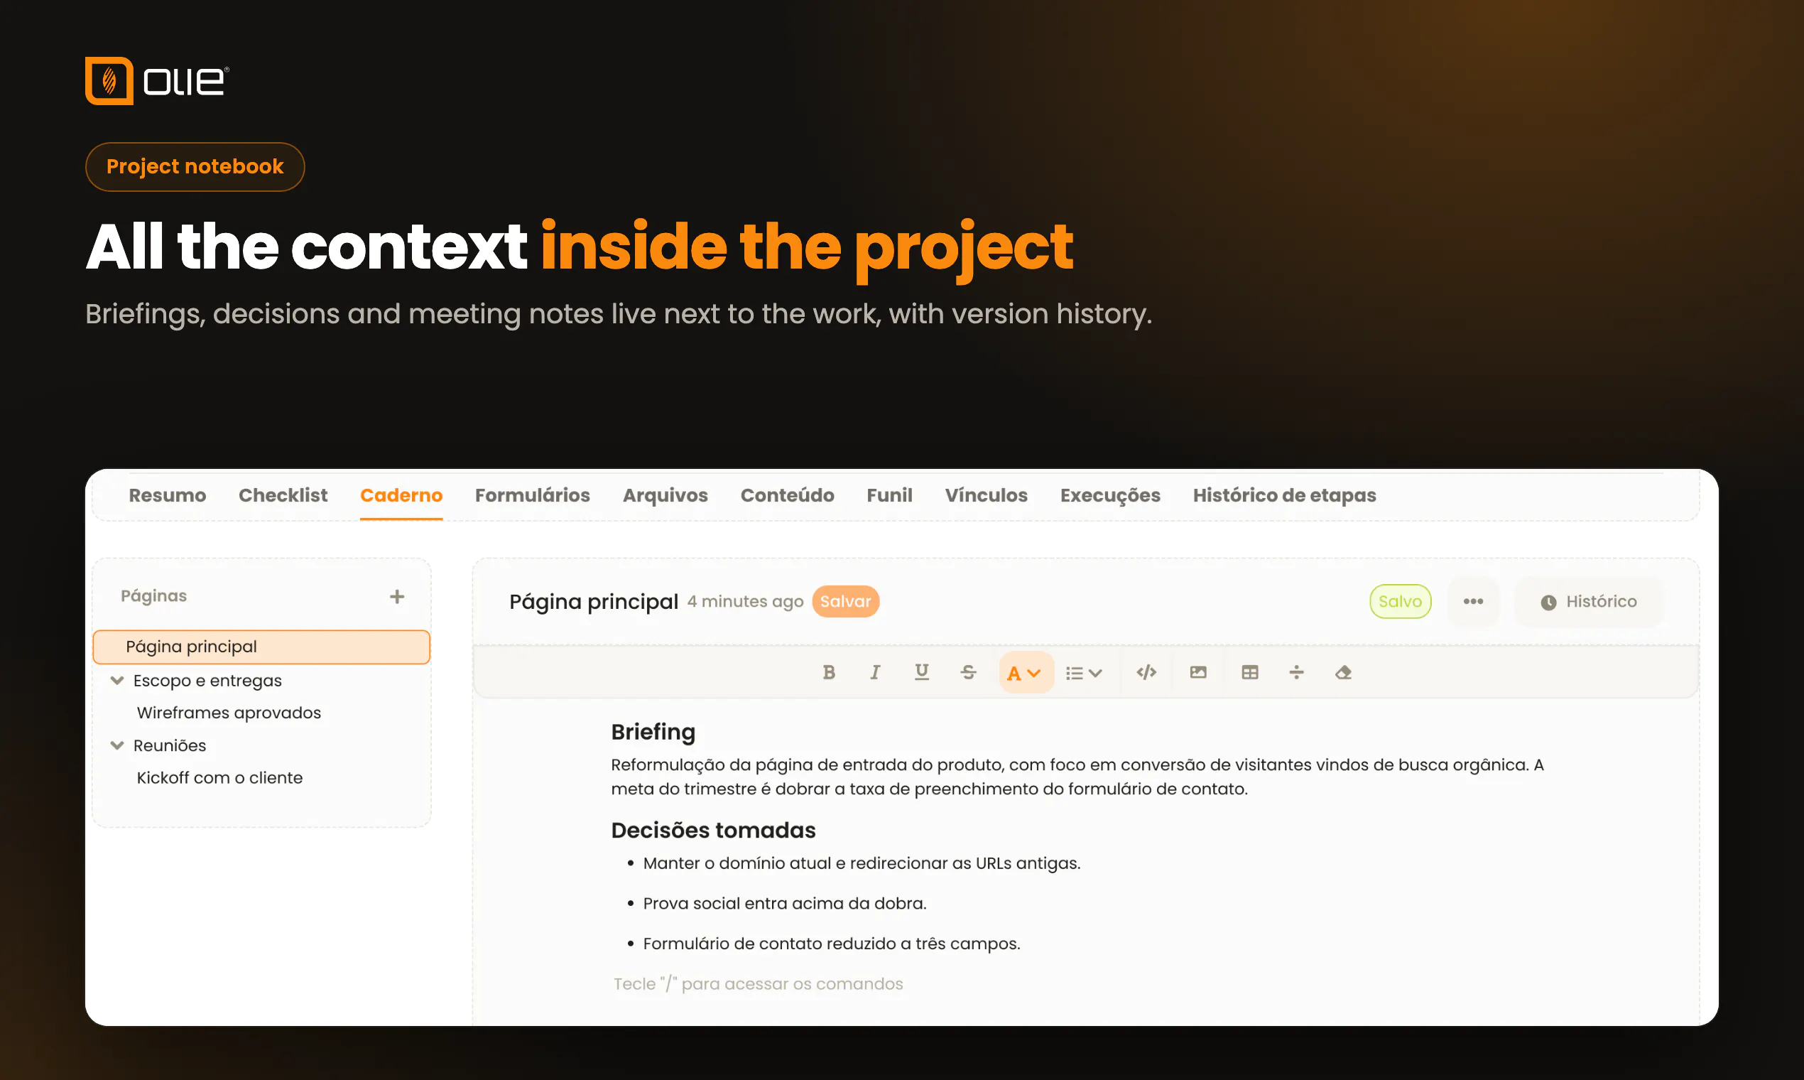Collapse the Reuniões section
This screenshot has width=1804, height=1080.
[x=117, y=745]
